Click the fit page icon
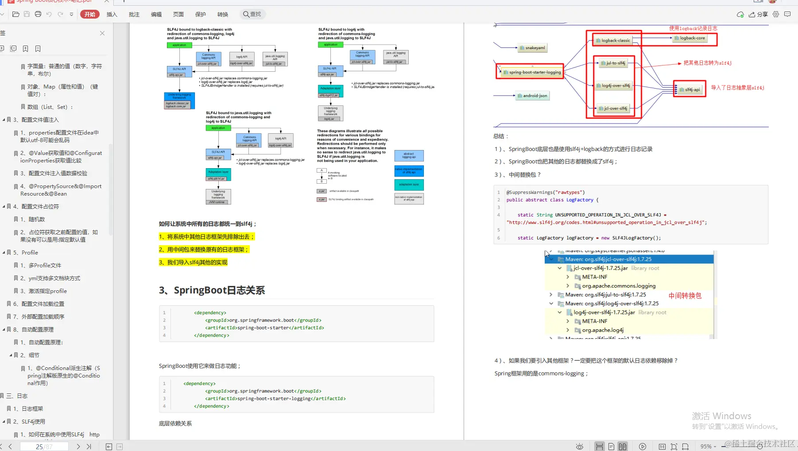Image resolution: width=798 pixels, height=451 pixels. (x=674, y=447)
